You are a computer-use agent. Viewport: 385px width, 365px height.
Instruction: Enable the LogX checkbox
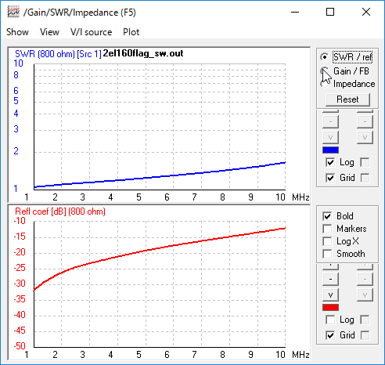pyautogui.click(x=327, y=241)
